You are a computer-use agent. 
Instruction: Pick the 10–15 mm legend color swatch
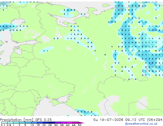point(34,123)
